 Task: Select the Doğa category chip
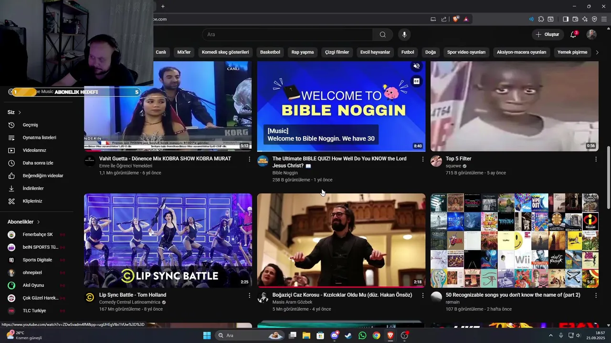pyautogui.click(x=431, y=52)
